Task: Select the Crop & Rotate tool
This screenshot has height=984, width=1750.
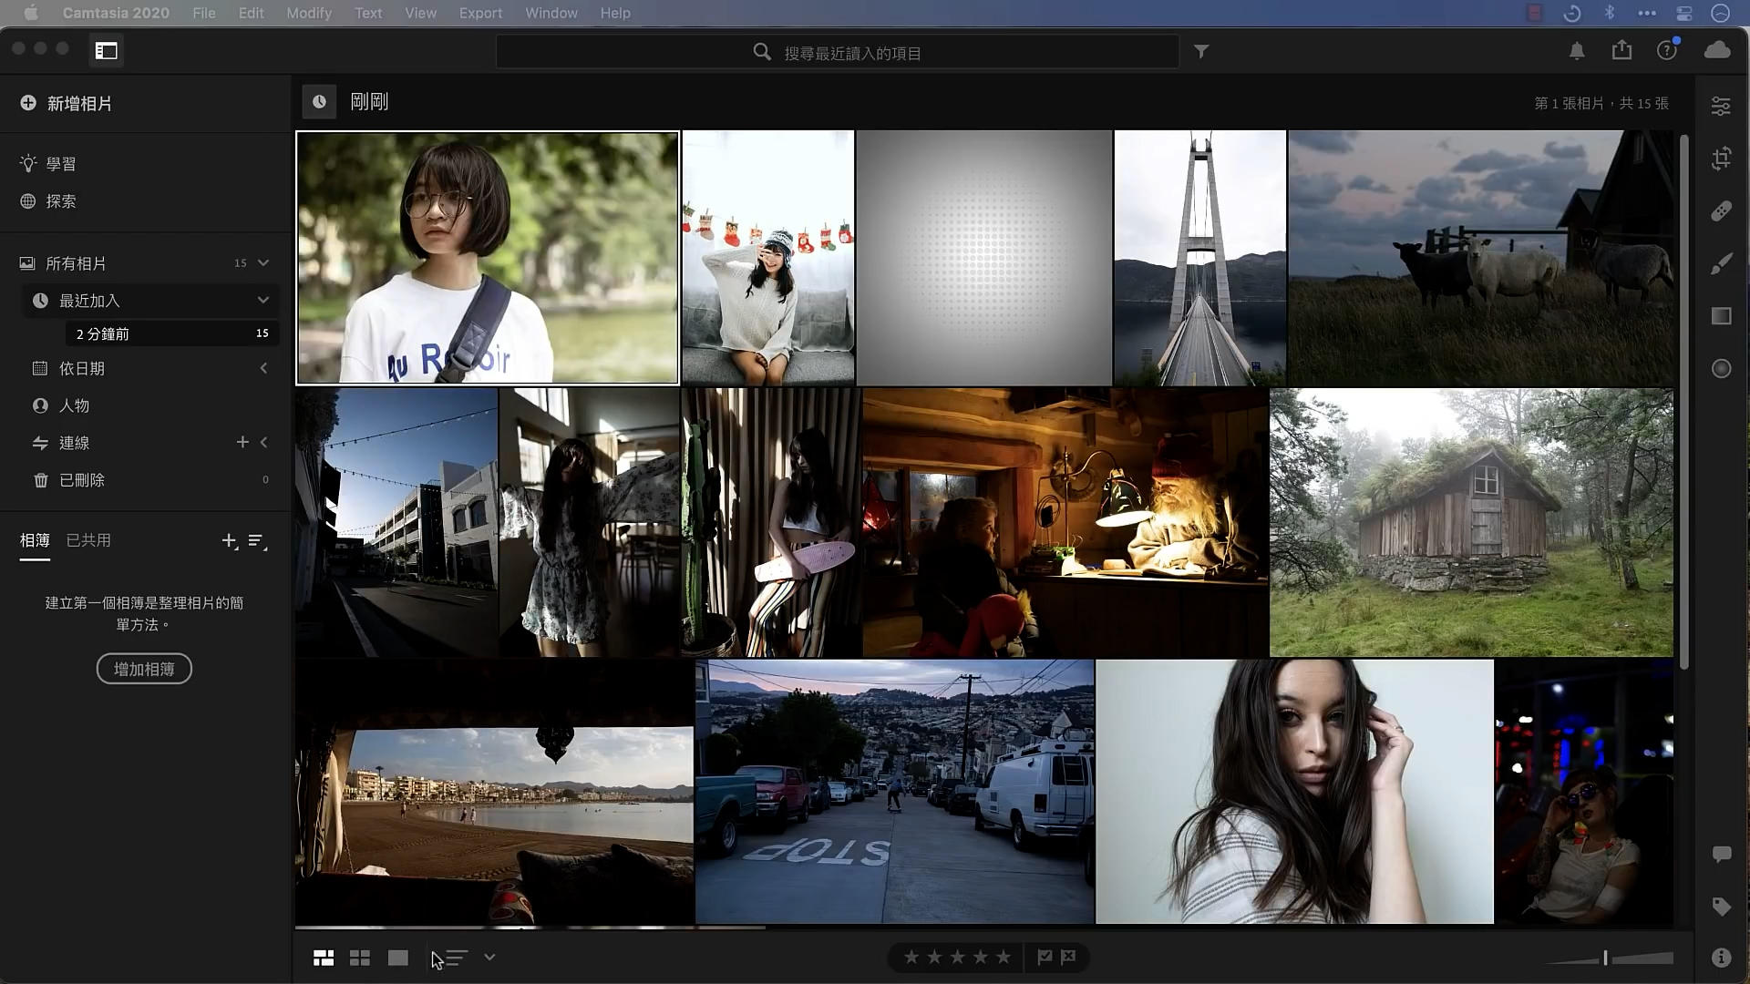Action: click(x=1722, y=159)
